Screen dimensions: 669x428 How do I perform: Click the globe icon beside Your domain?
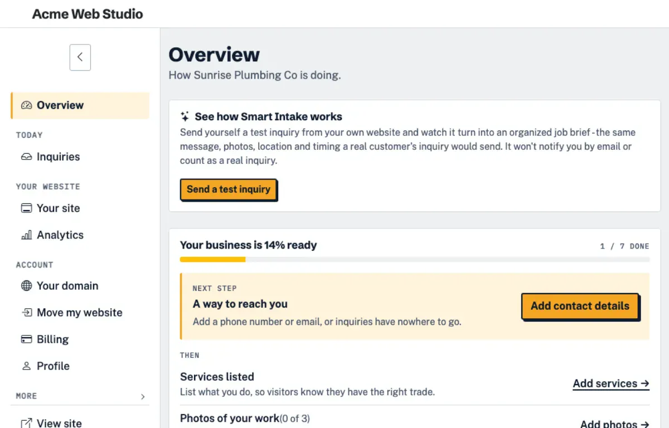tap(26, 286)
